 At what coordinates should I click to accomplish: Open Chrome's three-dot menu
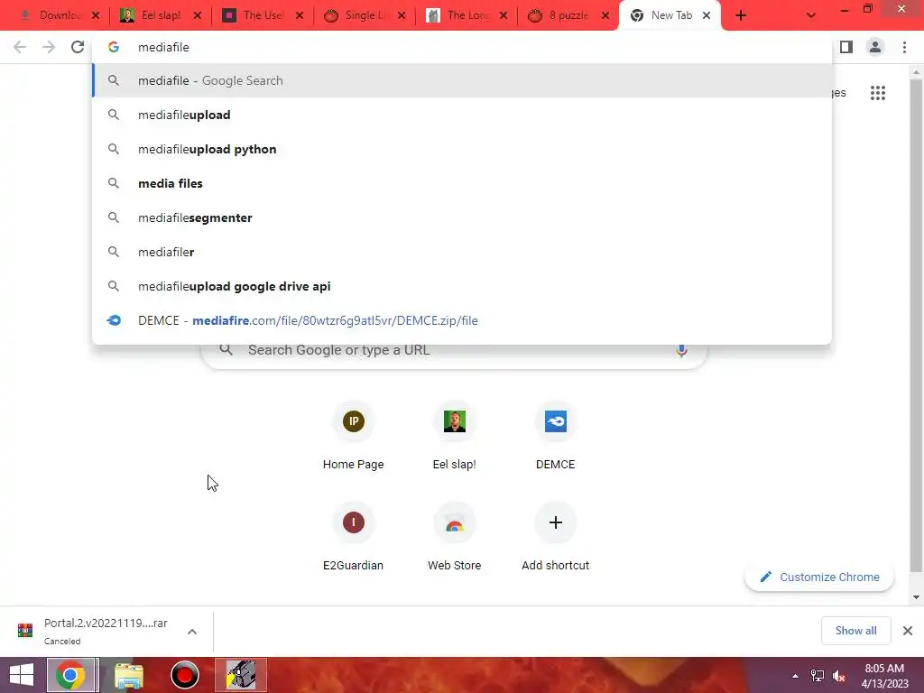coord(904,47)
